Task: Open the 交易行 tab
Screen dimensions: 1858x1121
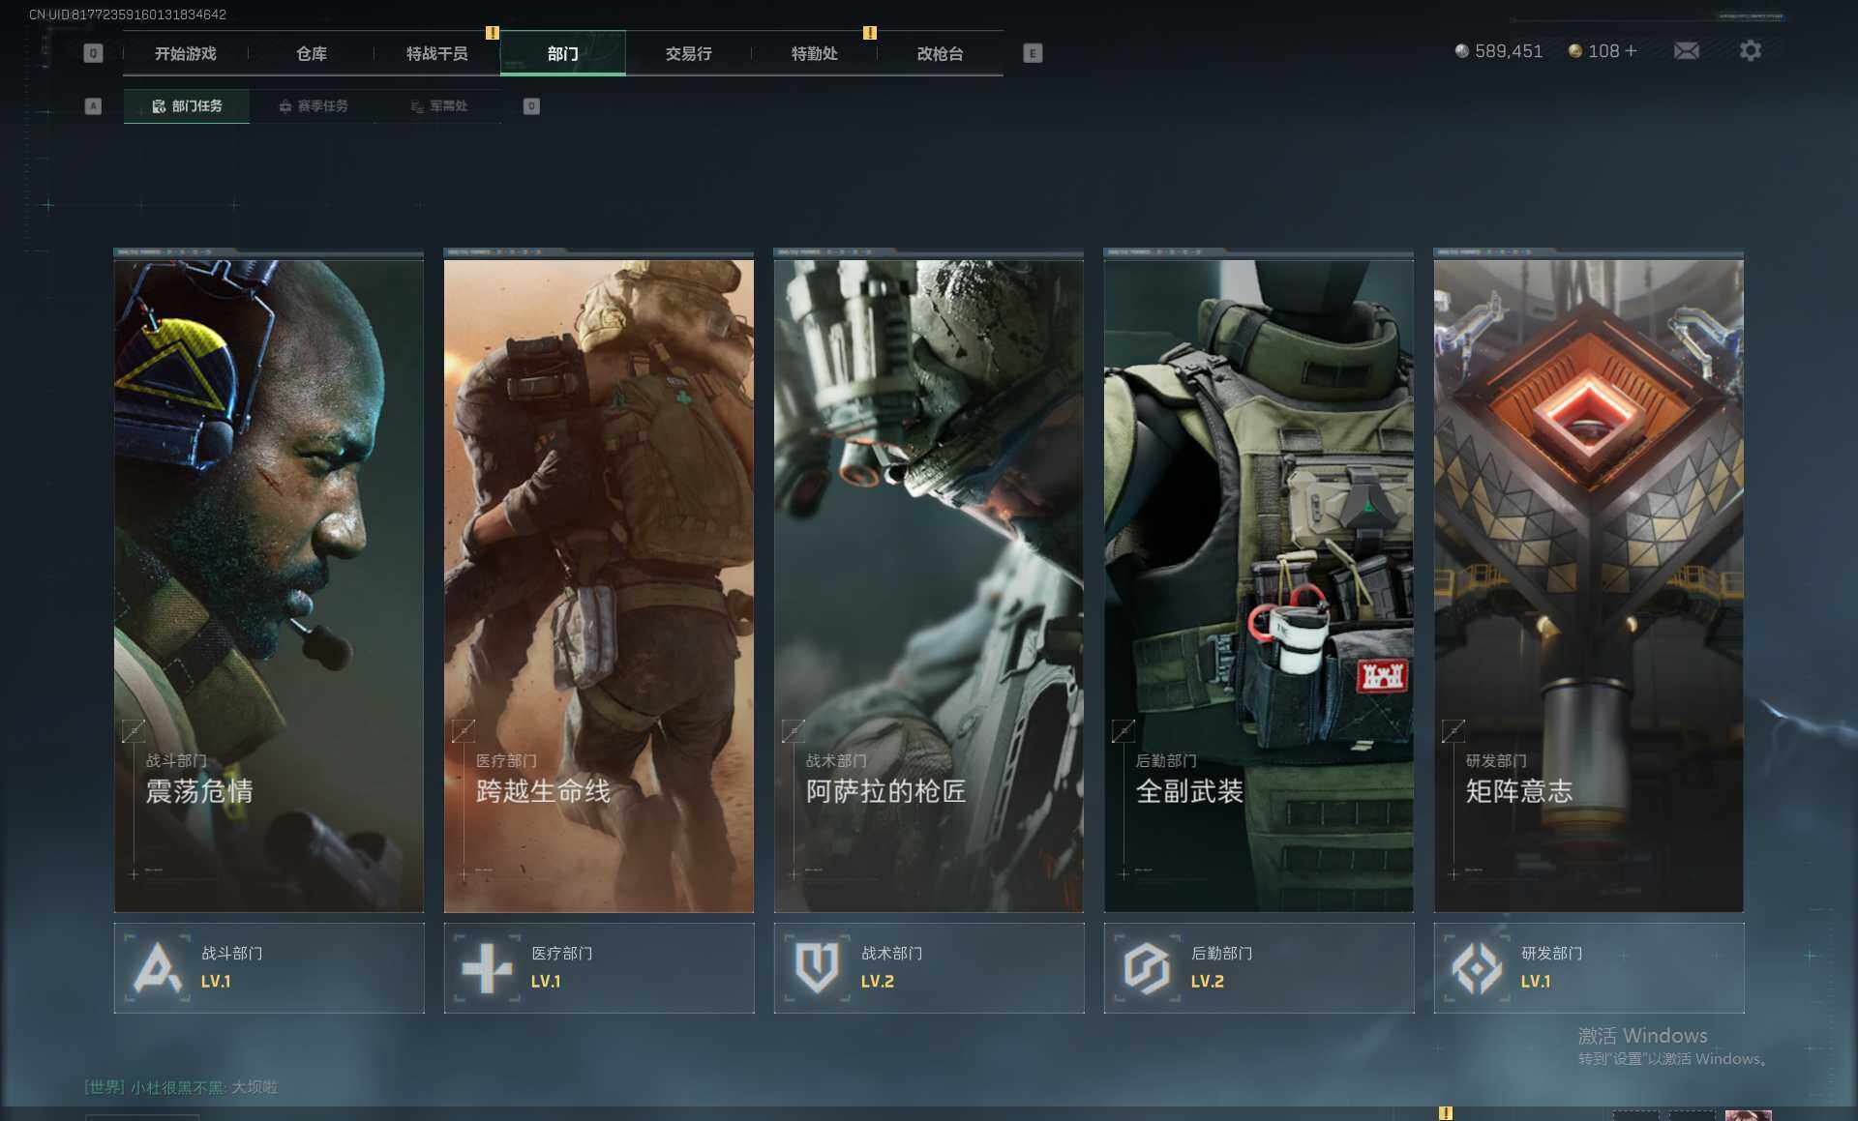Action: coord(688,54)
